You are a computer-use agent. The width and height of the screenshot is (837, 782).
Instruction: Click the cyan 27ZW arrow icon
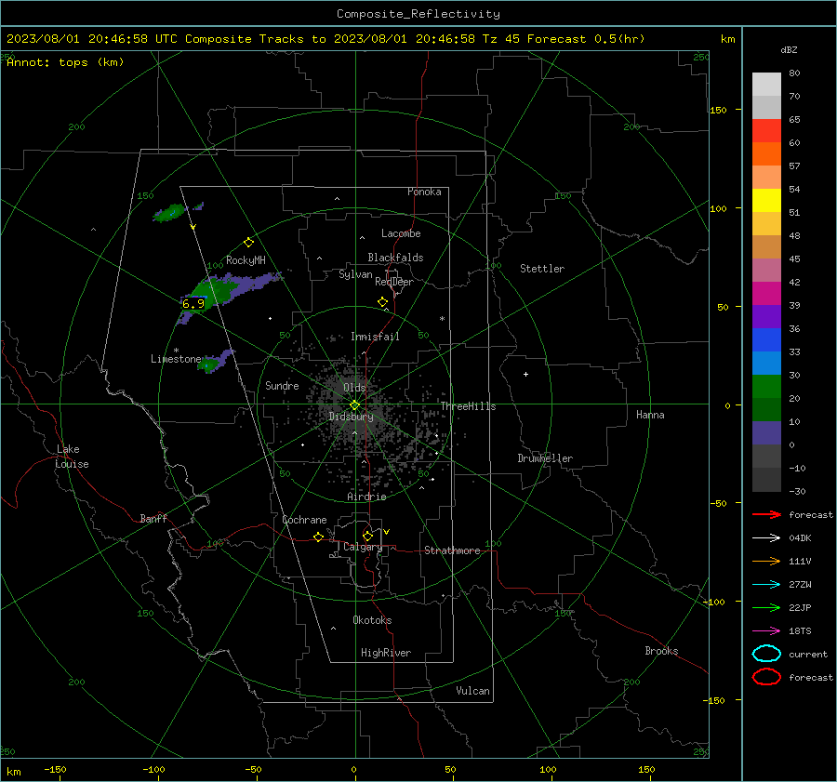[x=766, y=585]
